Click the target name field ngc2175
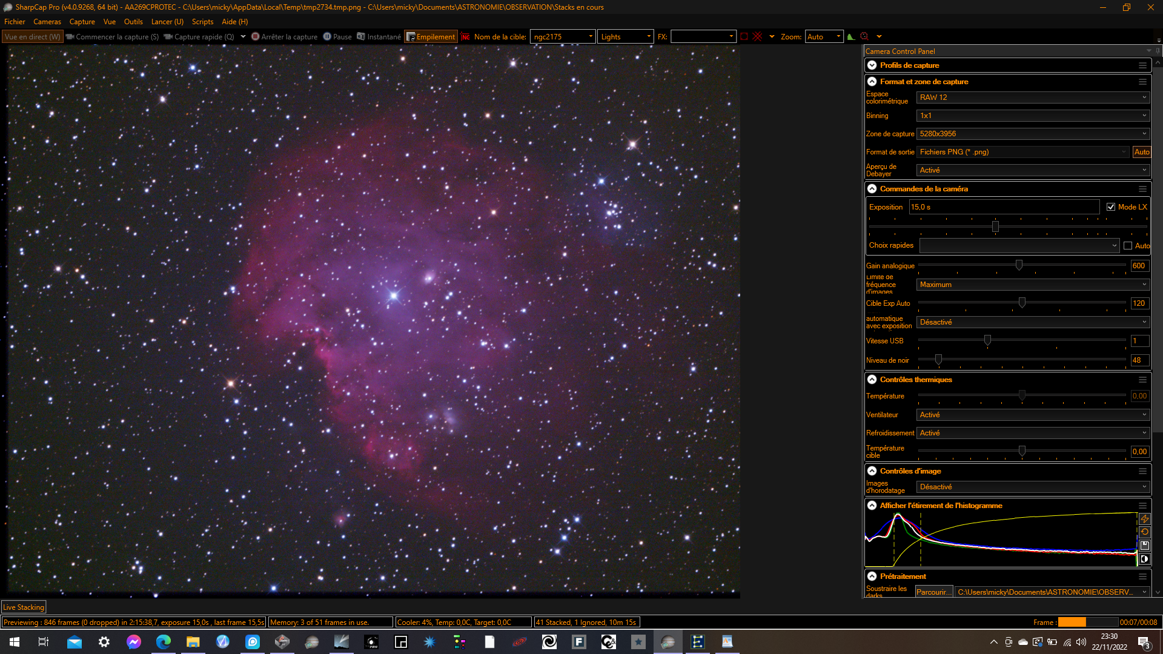1163x654 pixels. pos(562,37)
